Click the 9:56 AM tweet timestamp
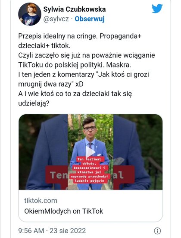This screenshot has width=181, height=238. pyautogui.click(x=31, y=231)
